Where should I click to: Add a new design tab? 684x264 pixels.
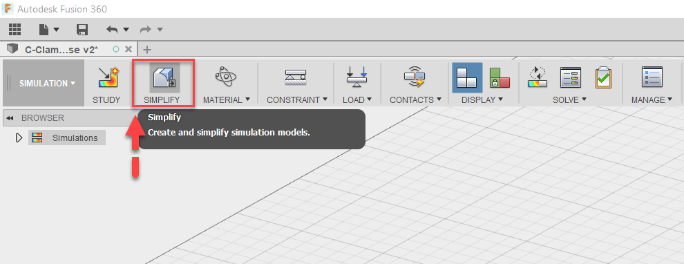click(x=147, y=49)
